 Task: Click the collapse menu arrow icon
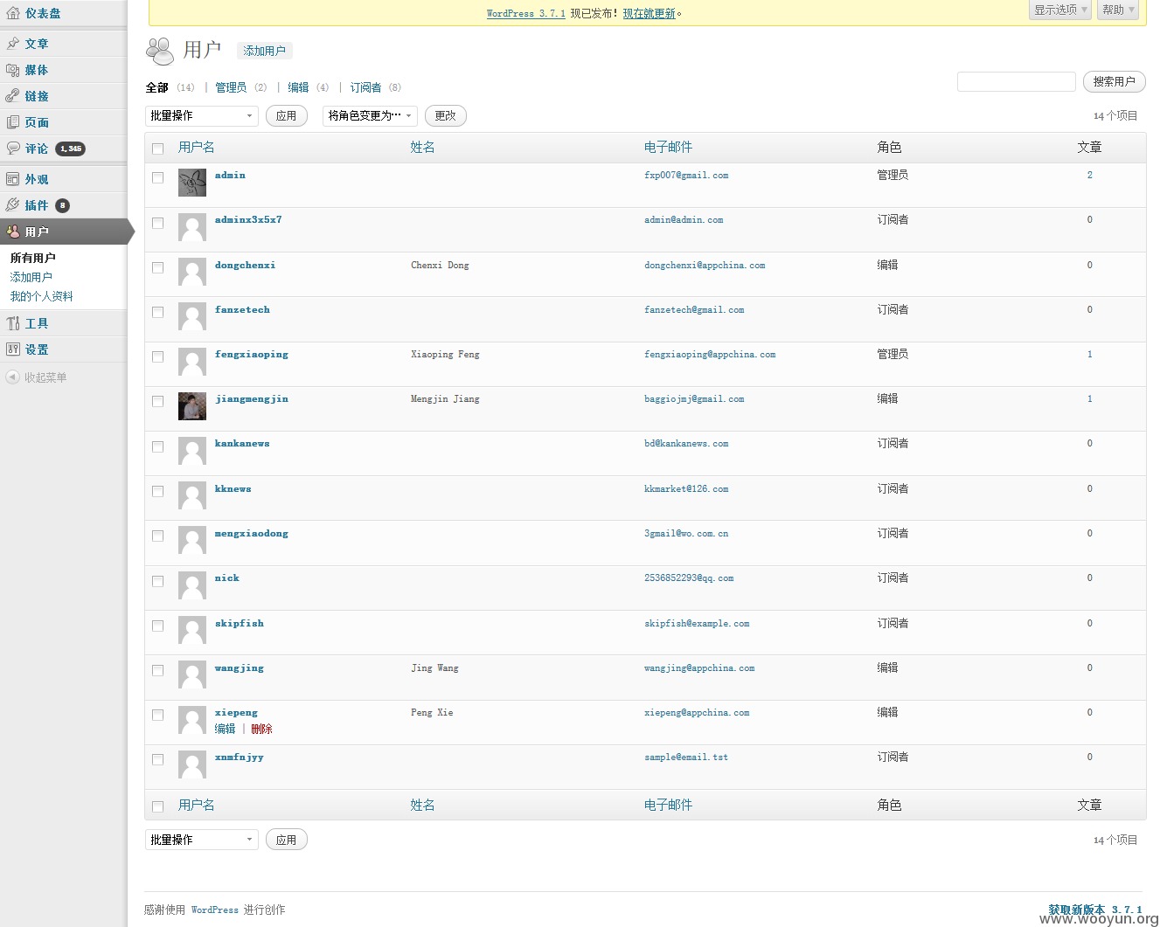[12, 377]
